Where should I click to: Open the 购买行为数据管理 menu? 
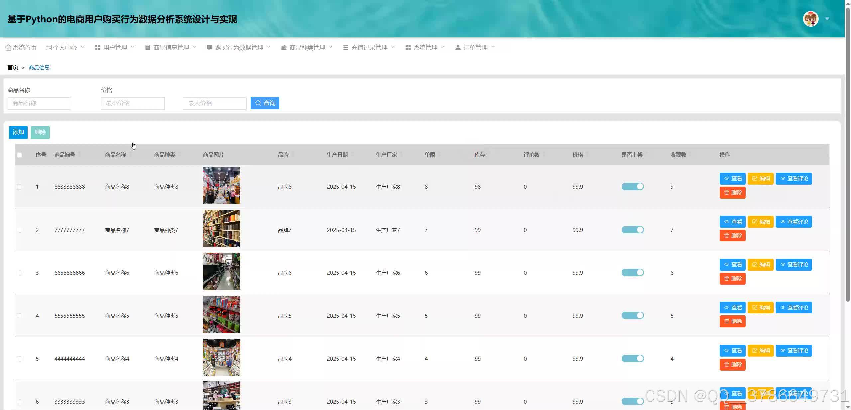(x=239, y=48)
